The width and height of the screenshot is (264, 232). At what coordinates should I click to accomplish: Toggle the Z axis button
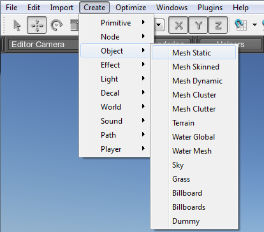[218, 25]
